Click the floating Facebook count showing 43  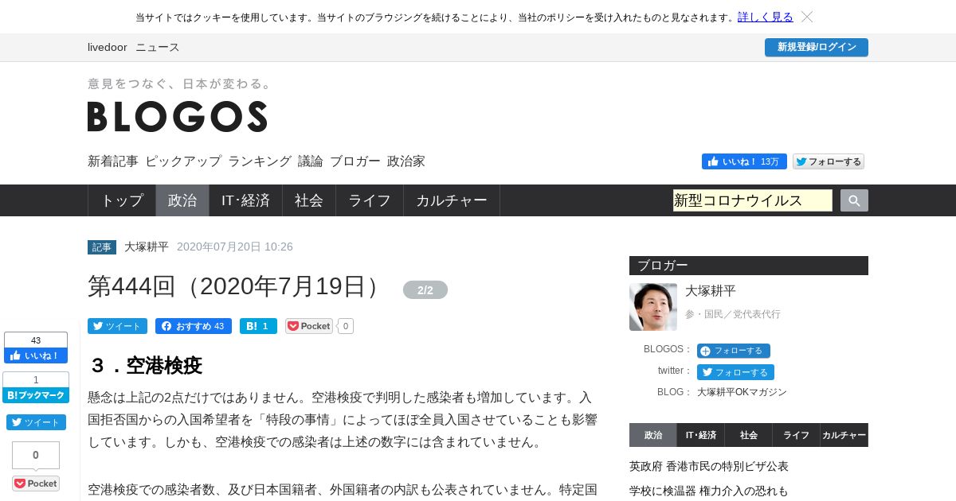[36, 340]
